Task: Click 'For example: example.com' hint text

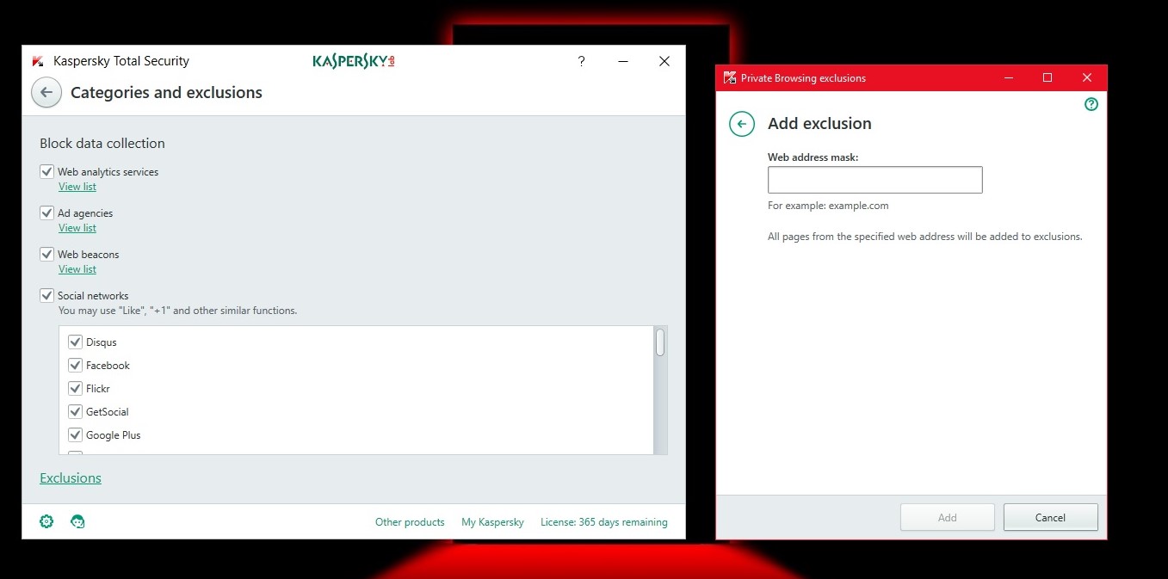Action: click(828, 206)
